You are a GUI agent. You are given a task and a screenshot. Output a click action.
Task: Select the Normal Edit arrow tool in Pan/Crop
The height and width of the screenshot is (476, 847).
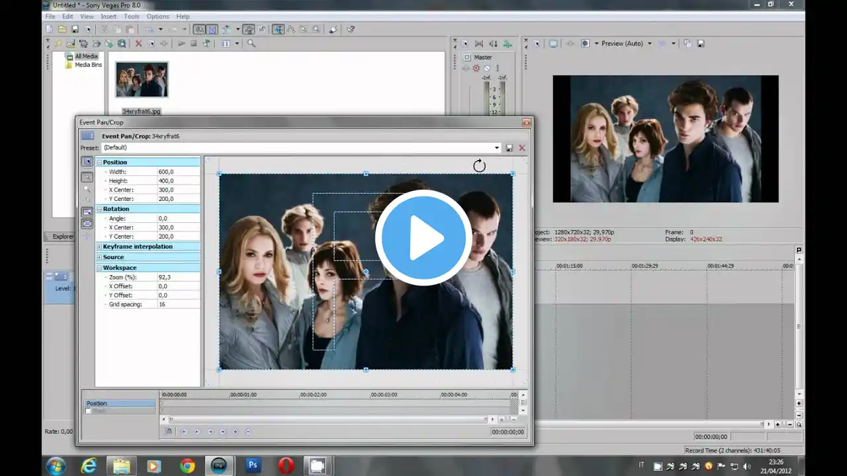point(87,162)
